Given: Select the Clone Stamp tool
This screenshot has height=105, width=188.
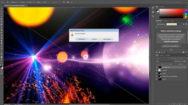Looking at the screenshot, I should click(x=1, y=30).
